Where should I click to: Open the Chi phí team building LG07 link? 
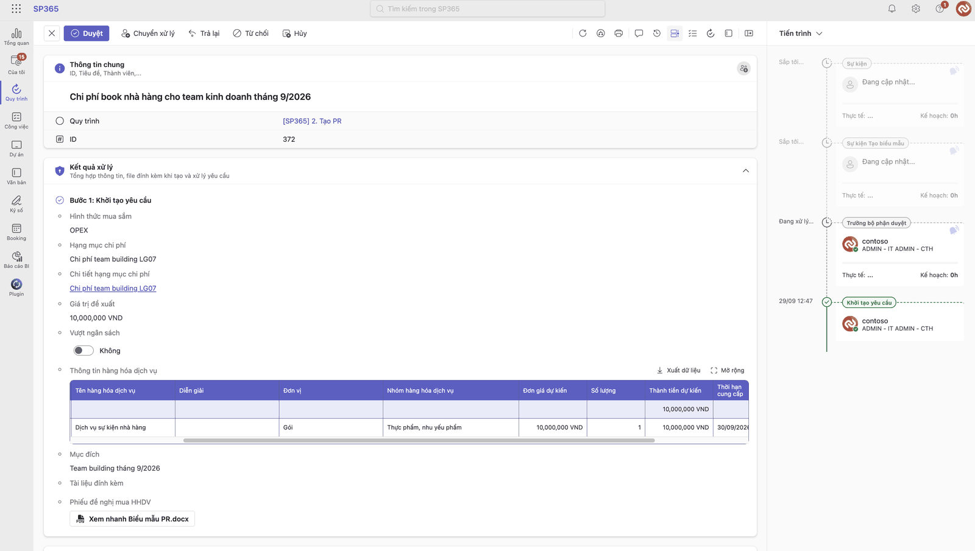pos(113,289)
